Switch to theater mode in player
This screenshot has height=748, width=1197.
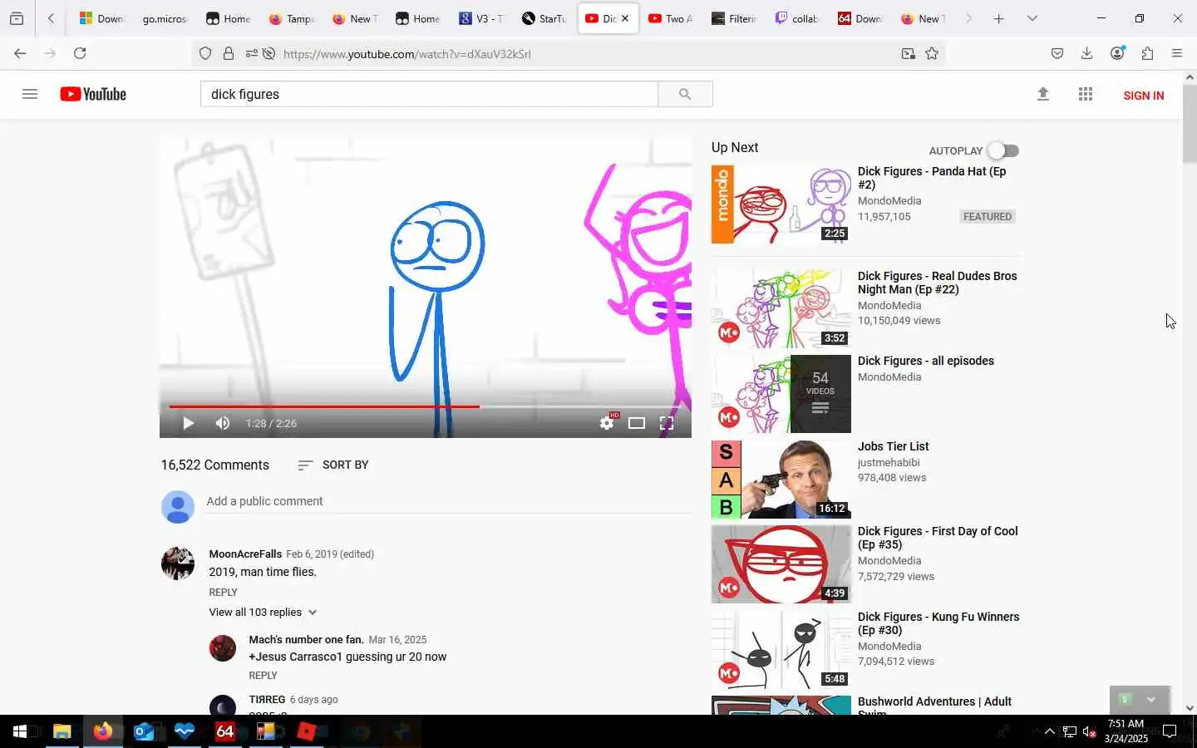point(637,423)
